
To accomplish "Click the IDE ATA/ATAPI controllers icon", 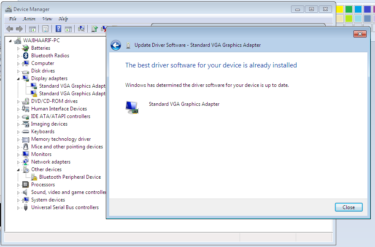I will pos(26,117).
